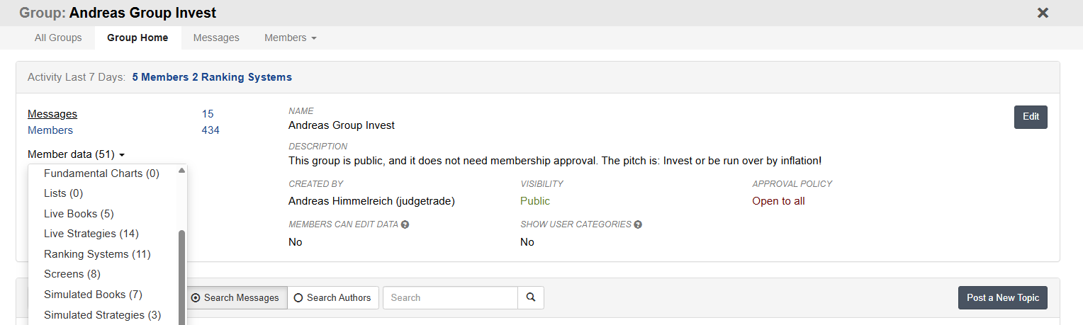Click help icon beside Members Can Edit Data
This screenshot has height=325, width=1083.
pos(405,224)
